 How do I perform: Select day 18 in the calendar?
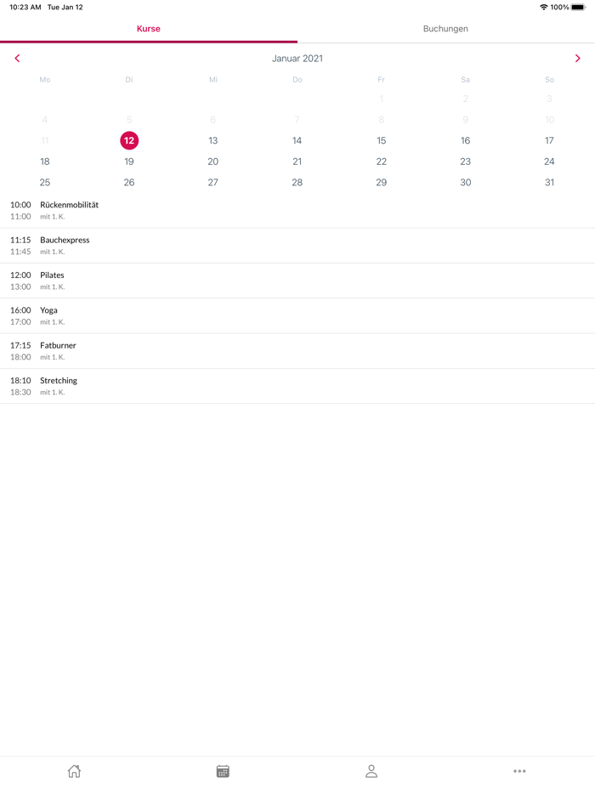point(45,162)
